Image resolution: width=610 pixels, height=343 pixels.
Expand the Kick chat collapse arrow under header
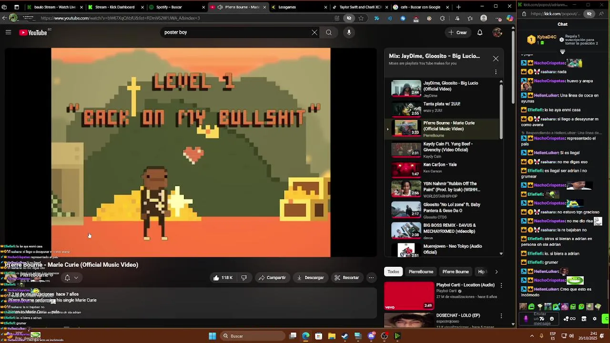pos(562,52)
